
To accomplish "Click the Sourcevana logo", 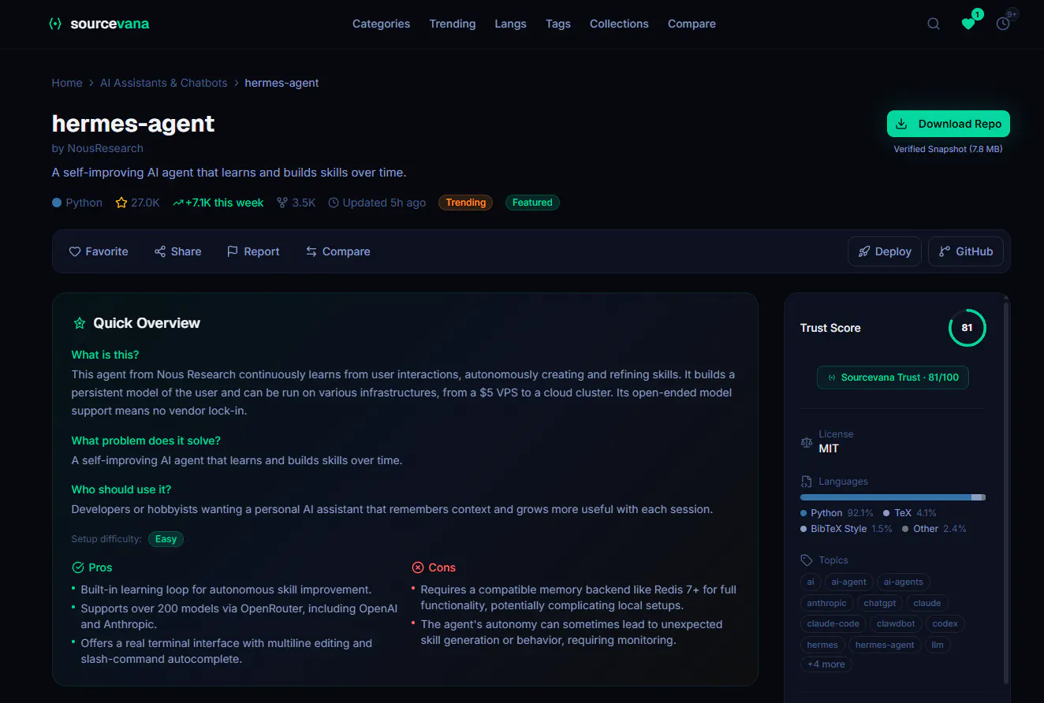I will coord(99,24).
